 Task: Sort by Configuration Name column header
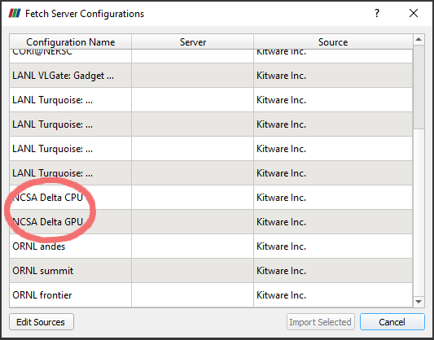[x=70, y=42]
